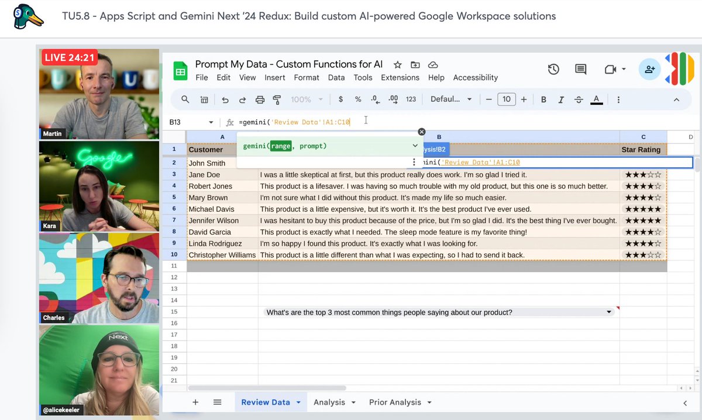The height and width of the screenshot is (420, 702).
Task: Check cloud save status icon
Action: pos(433,64)
